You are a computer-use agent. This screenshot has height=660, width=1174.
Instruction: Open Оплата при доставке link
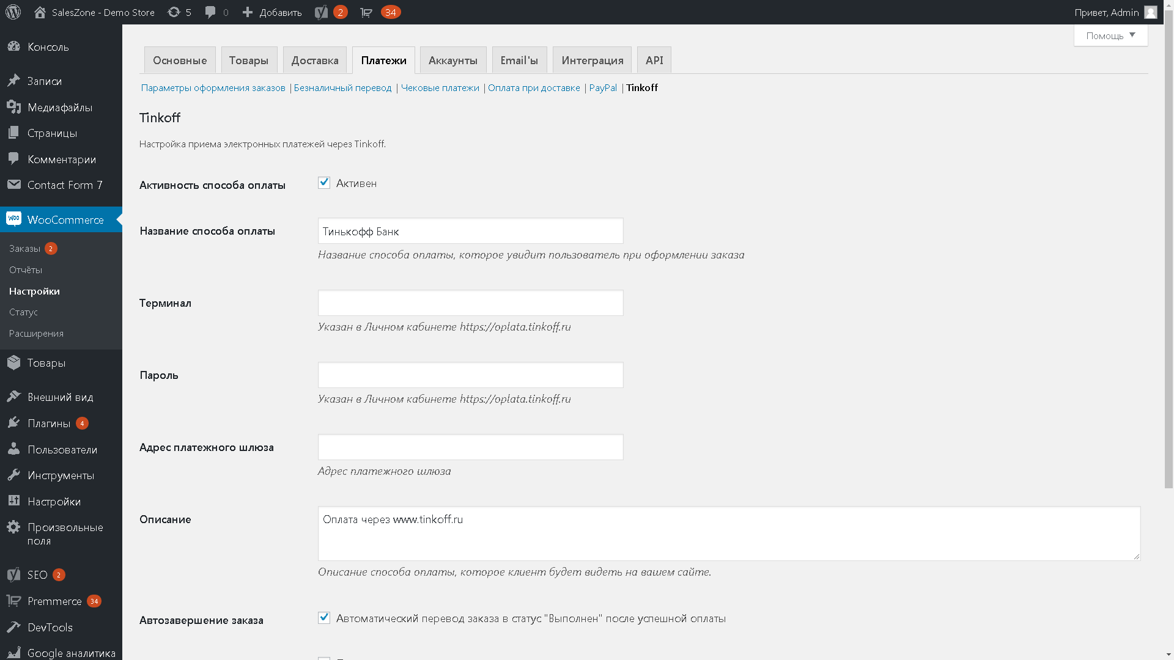pyautogui.click(x=534, y=87)
